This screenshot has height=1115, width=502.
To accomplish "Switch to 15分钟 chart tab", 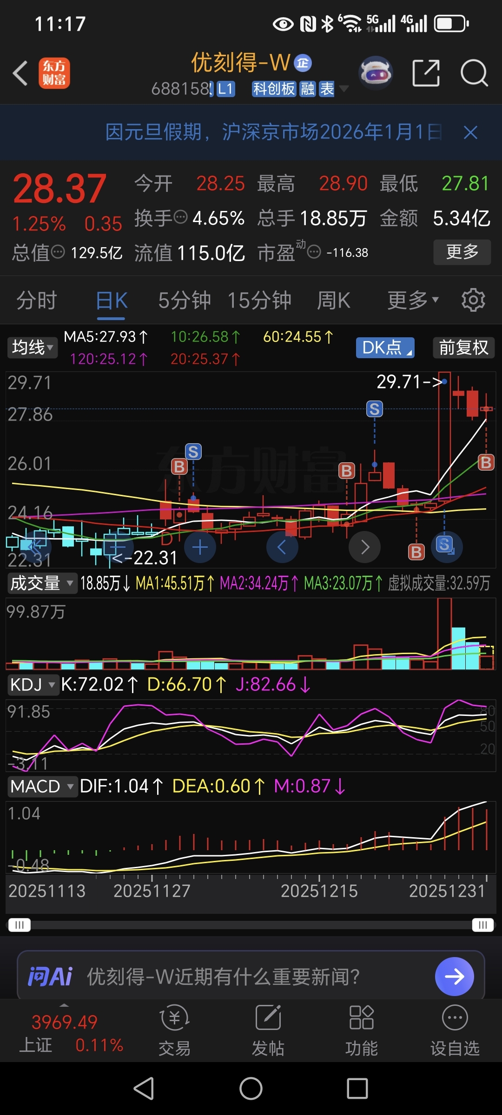I will point(259,300).
